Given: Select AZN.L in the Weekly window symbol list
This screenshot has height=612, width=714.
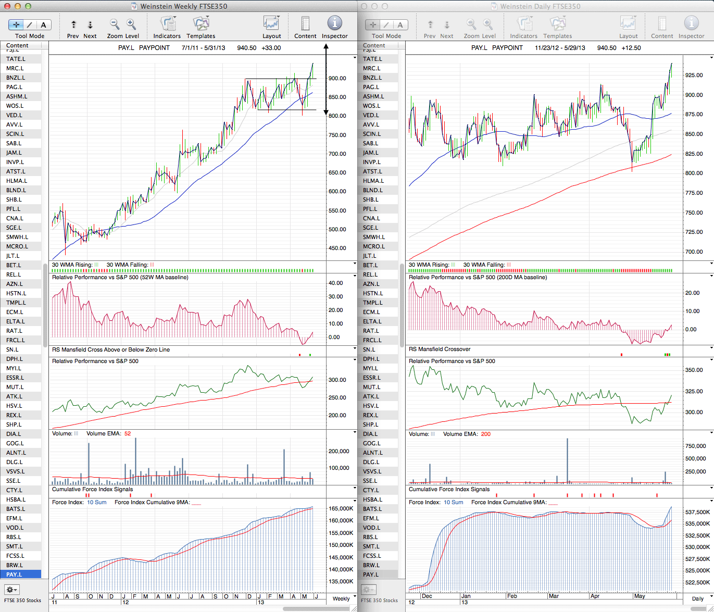Looking at the screenshot, I should click(15, 284).
